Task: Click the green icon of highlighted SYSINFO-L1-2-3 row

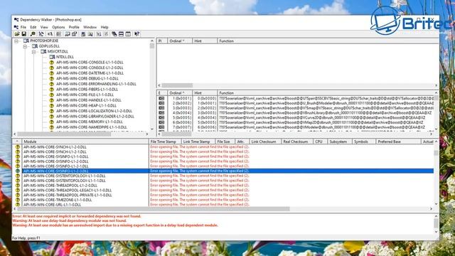Action: 18,171
